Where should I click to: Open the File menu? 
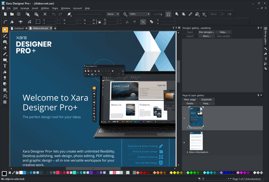pyautogui.click(x=8, y=8)
